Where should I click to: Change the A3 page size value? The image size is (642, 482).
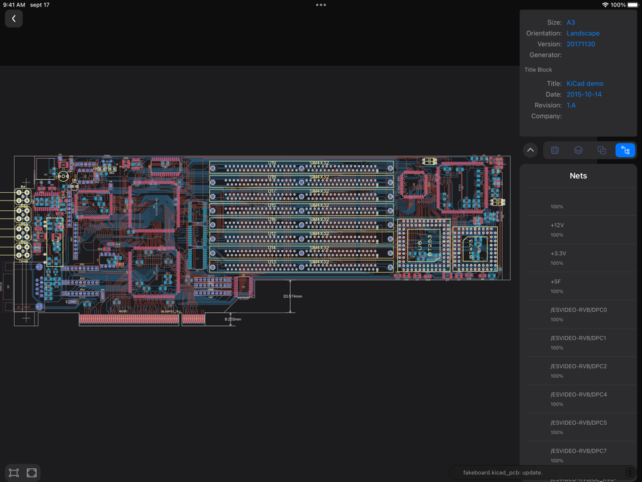(571, 22)
